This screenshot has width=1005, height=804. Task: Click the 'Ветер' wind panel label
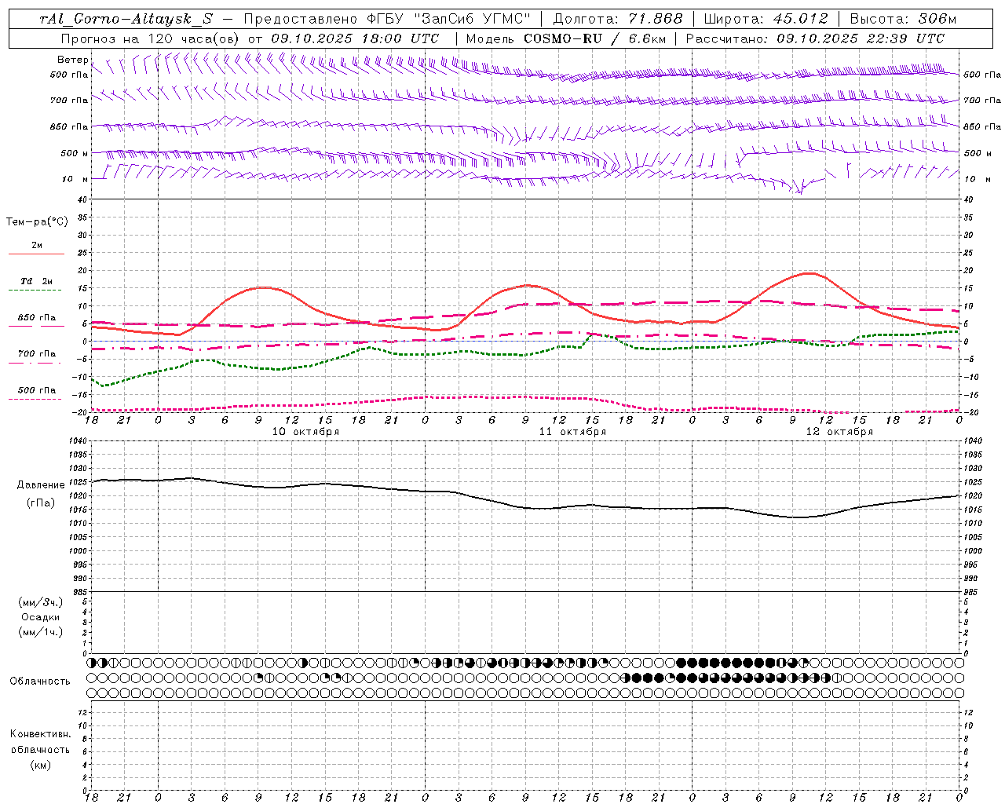(72, 60)
